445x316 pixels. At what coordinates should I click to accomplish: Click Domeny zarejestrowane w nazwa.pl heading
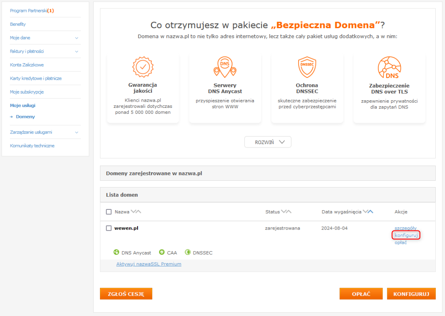pos(154,174)
